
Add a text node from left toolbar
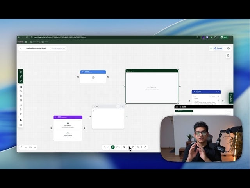click(21, 114)
